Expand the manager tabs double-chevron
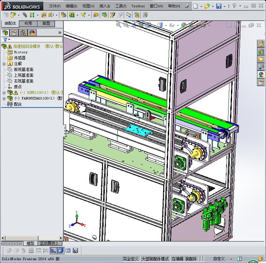Screen dimensions: 266x263 [x=60, y=33]
